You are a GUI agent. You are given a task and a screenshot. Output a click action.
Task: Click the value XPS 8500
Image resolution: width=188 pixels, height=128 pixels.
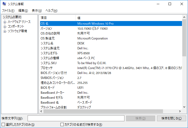point(83,53)
